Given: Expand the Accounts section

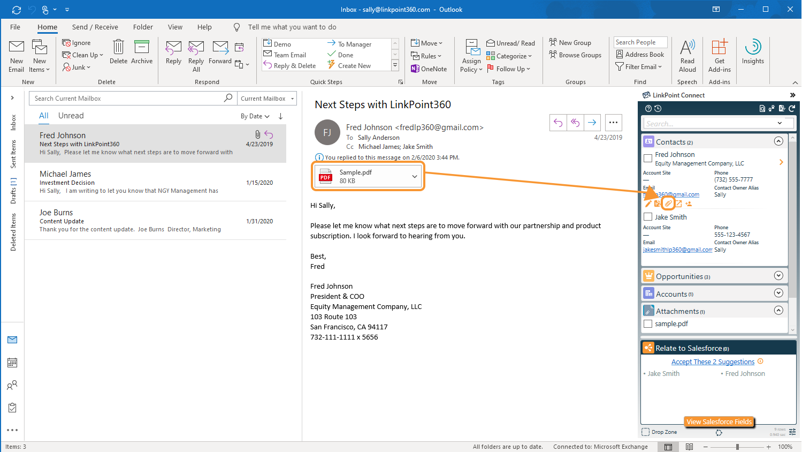Looking at the screenshot, I should [x=778, y=293].
